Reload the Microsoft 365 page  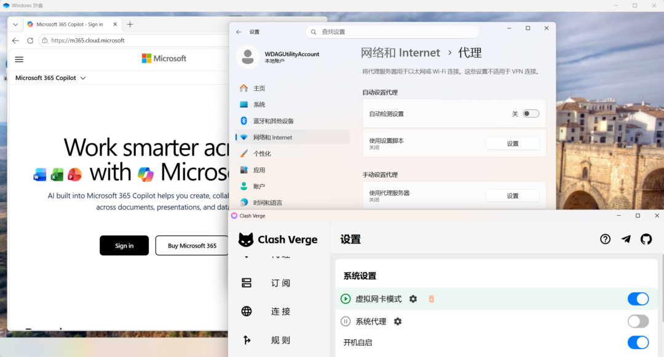(x=30, y=41)
